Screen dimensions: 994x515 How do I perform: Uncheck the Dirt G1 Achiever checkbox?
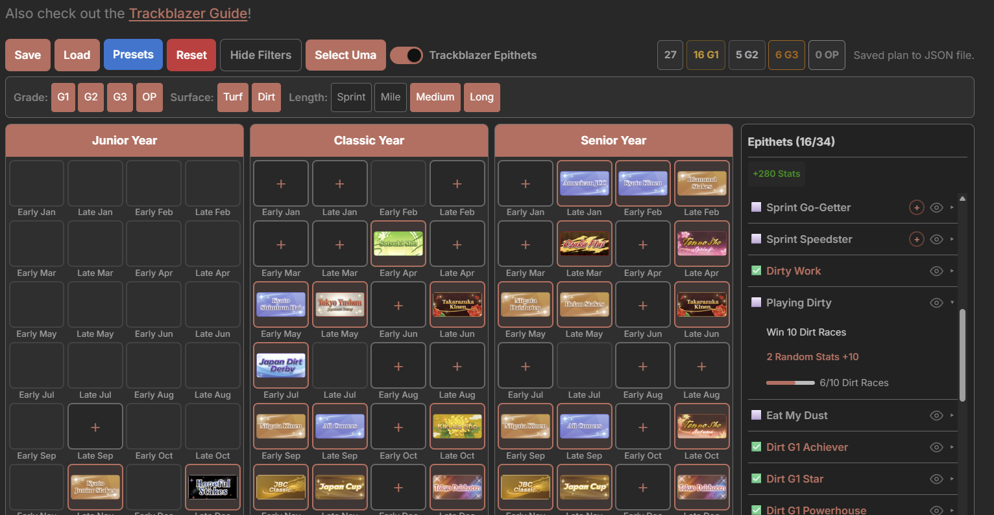tap(756, 447)
